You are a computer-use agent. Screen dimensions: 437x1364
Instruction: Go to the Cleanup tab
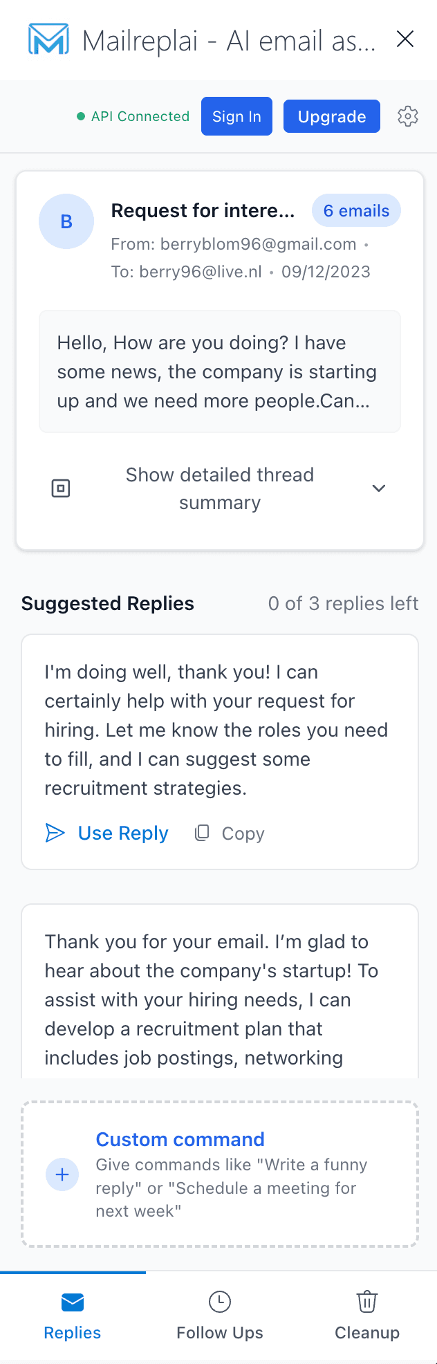pos(367,1316)
